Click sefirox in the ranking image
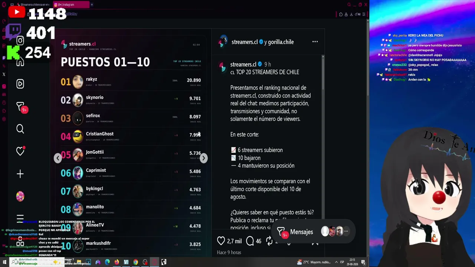 tap(93, 116)
